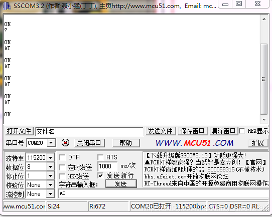The image size is (272, 217).
Task: Open the 校验位 parity None dropdown
Action: (x=51, y=185)
